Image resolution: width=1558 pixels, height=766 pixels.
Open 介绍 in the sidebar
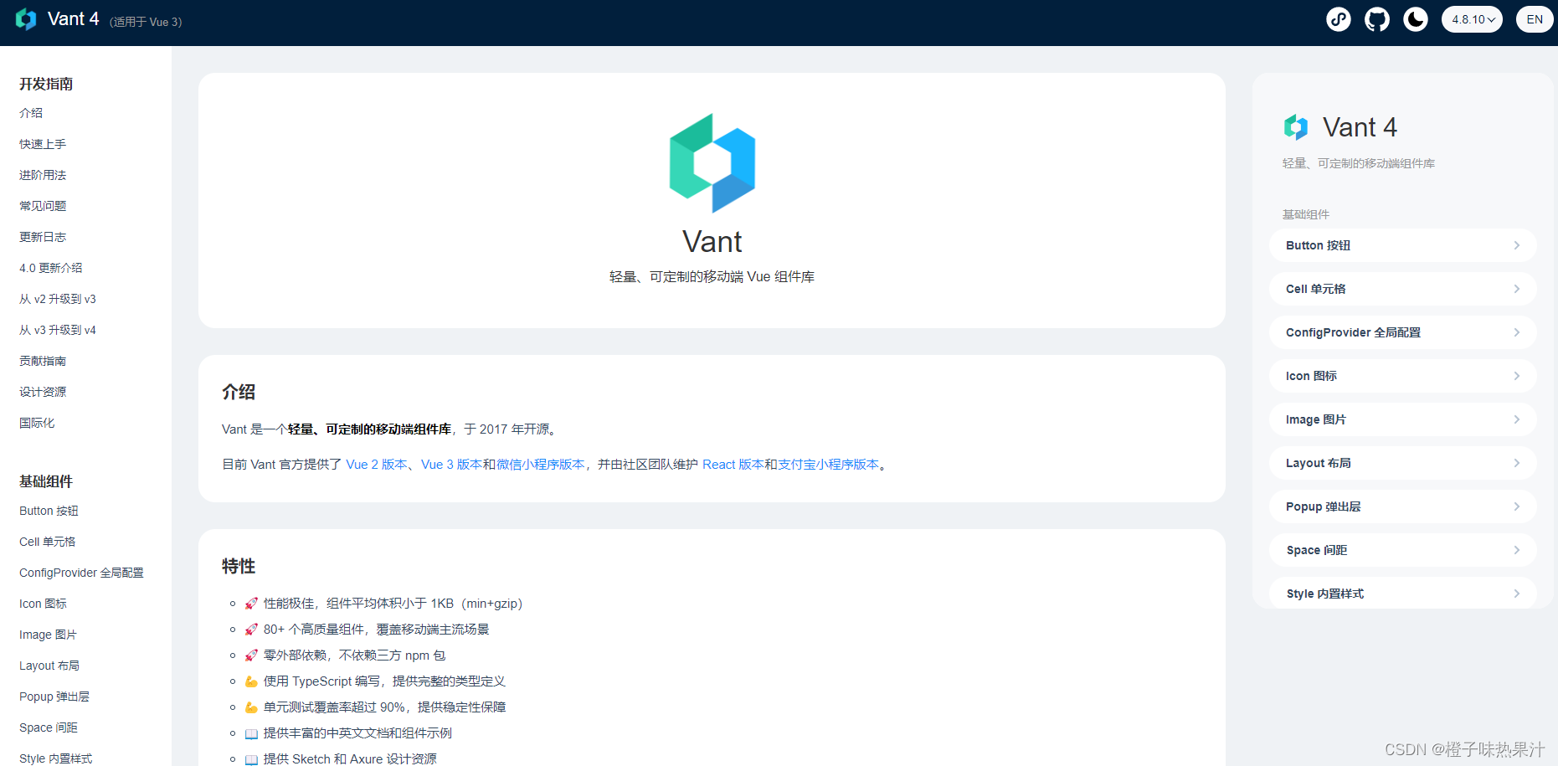(31, 113)
